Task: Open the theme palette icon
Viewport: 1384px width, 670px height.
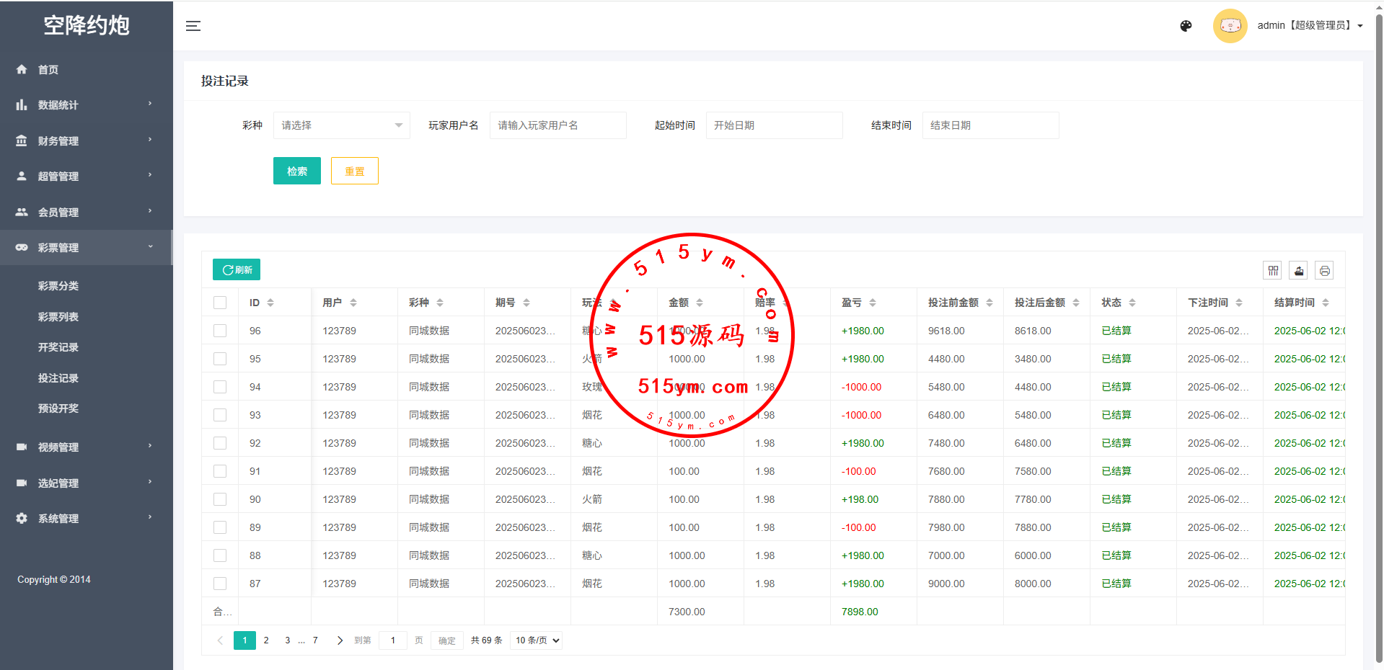Action: point(1186,26)
